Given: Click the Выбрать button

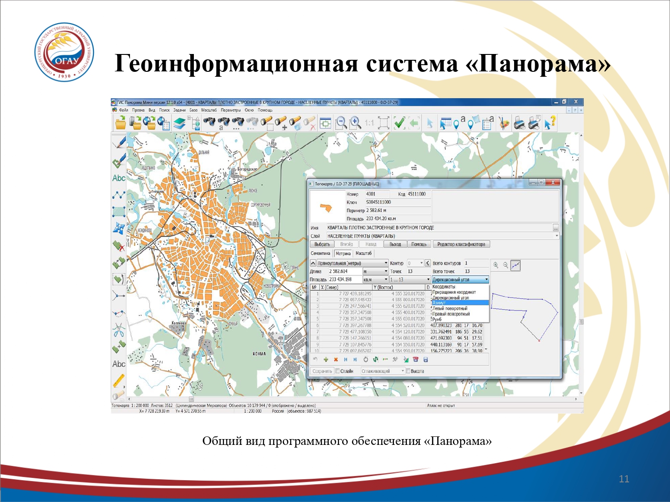Looking at the screenshot, I should (x=322, y=244).
